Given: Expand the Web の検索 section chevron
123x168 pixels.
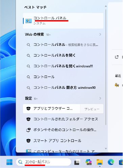Looking at the screenshot, I should [100, 34].
